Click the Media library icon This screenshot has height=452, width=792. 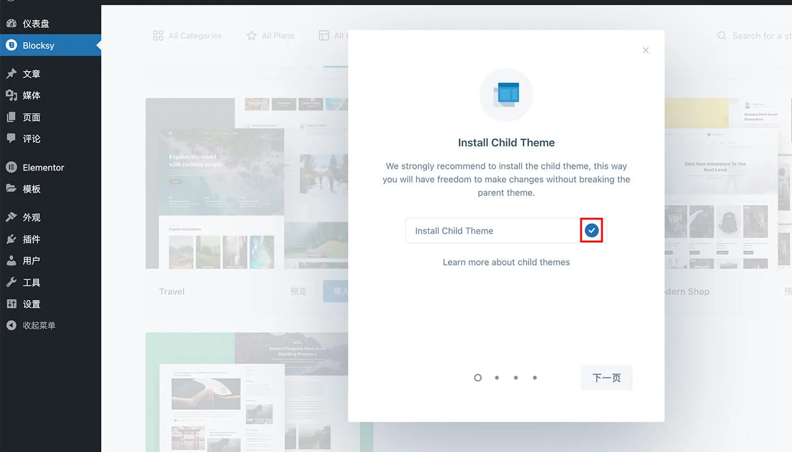coord(11,95)
